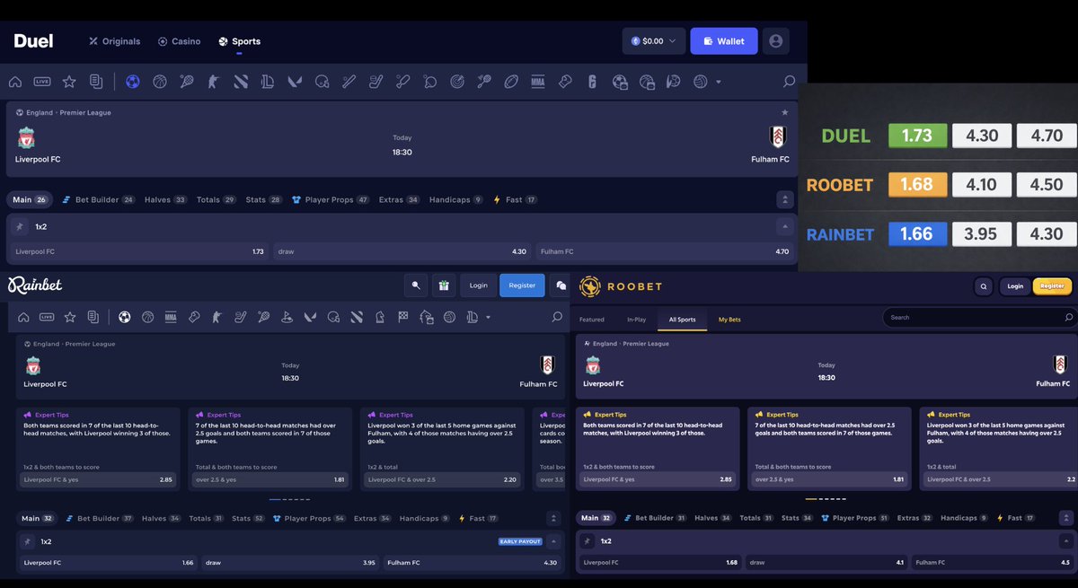Click the Rainbet Register button
The image size is (1078, 588).
click(x=522, y=285)
